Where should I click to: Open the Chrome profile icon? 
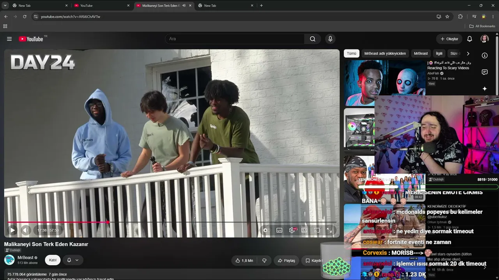point(484,17)
